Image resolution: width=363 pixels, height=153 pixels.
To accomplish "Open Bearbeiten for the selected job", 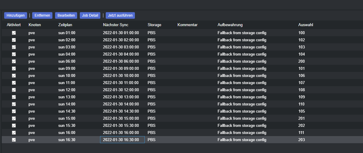I will 66,15.
